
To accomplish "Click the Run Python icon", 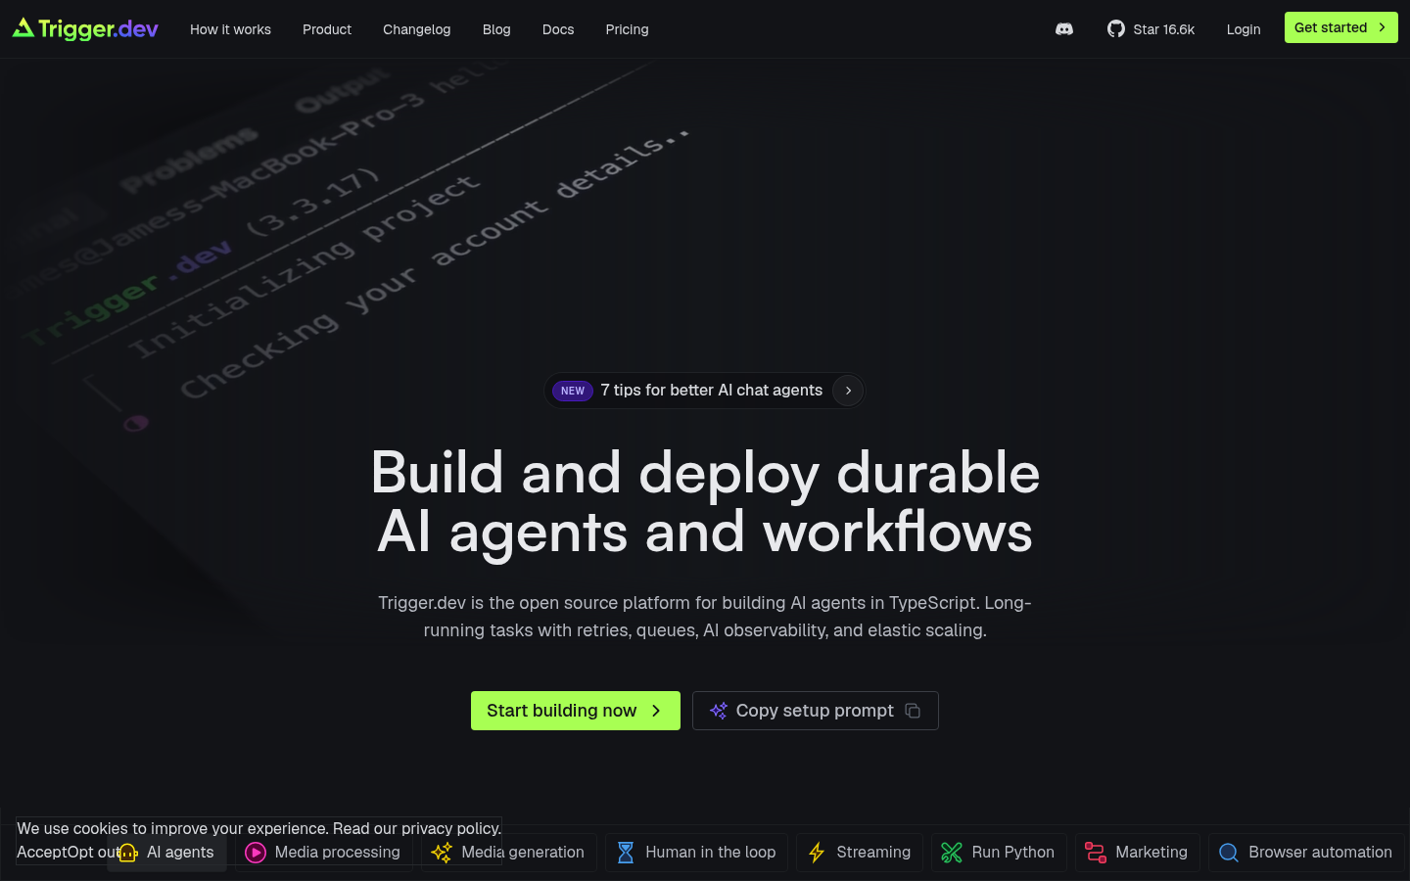I will click(952, 853).
